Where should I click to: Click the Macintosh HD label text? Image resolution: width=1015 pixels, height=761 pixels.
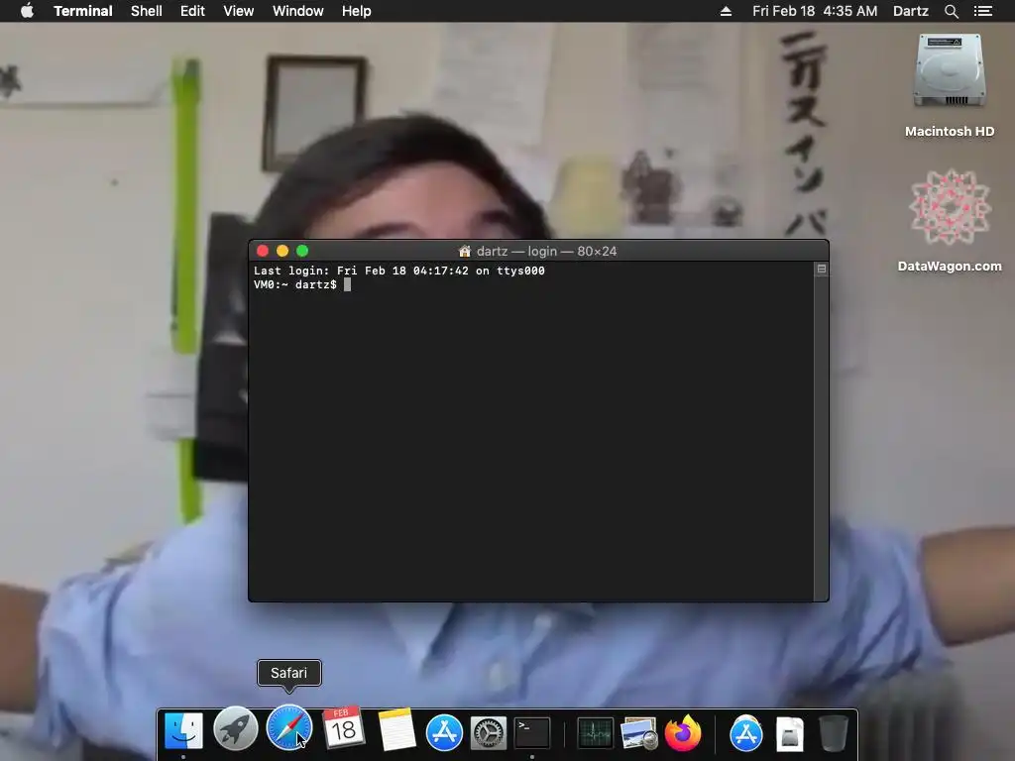(950, 132)
